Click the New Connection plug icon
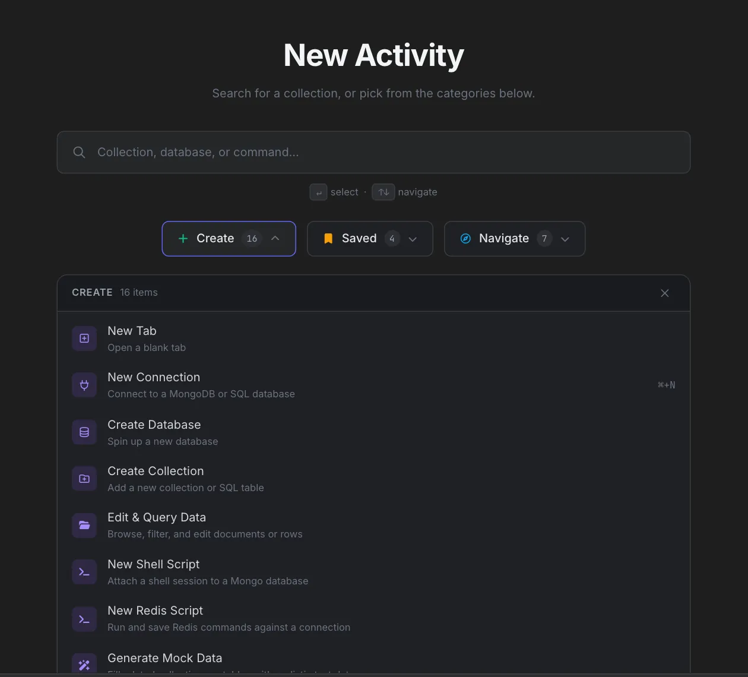The height and width of the screenshot is (677, 748). (x=84, y=385)
